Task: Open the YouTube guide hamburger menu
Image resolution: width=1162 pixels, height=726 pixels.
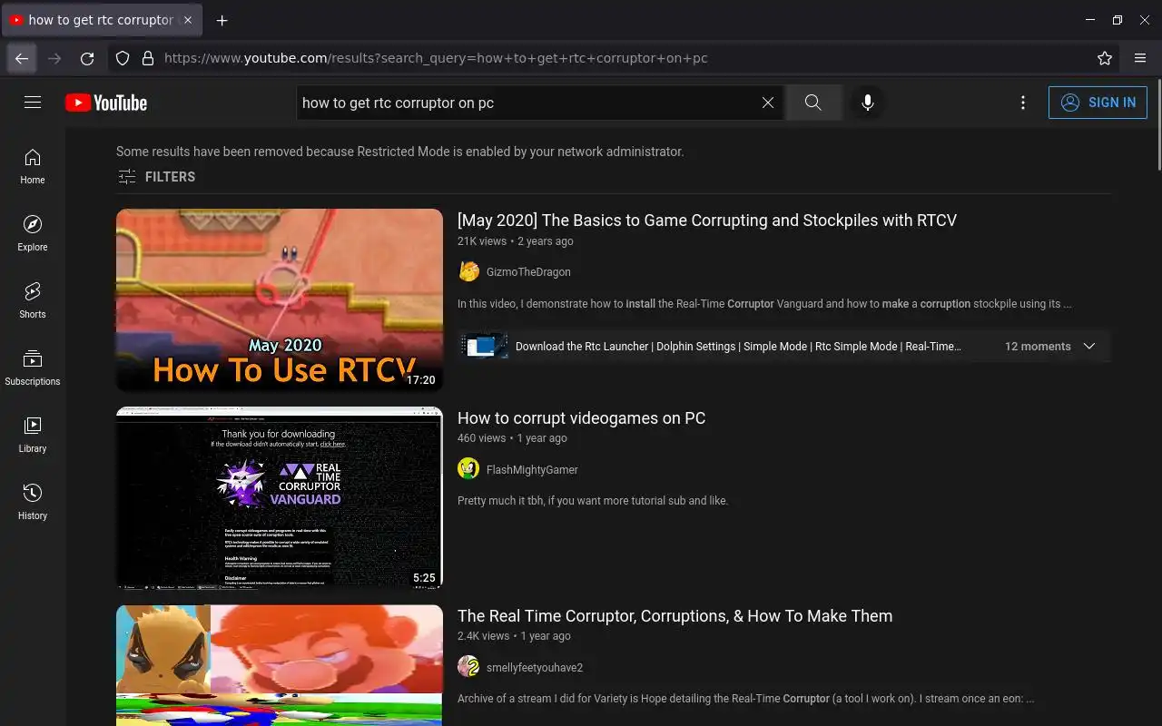Action: [33, 103]
